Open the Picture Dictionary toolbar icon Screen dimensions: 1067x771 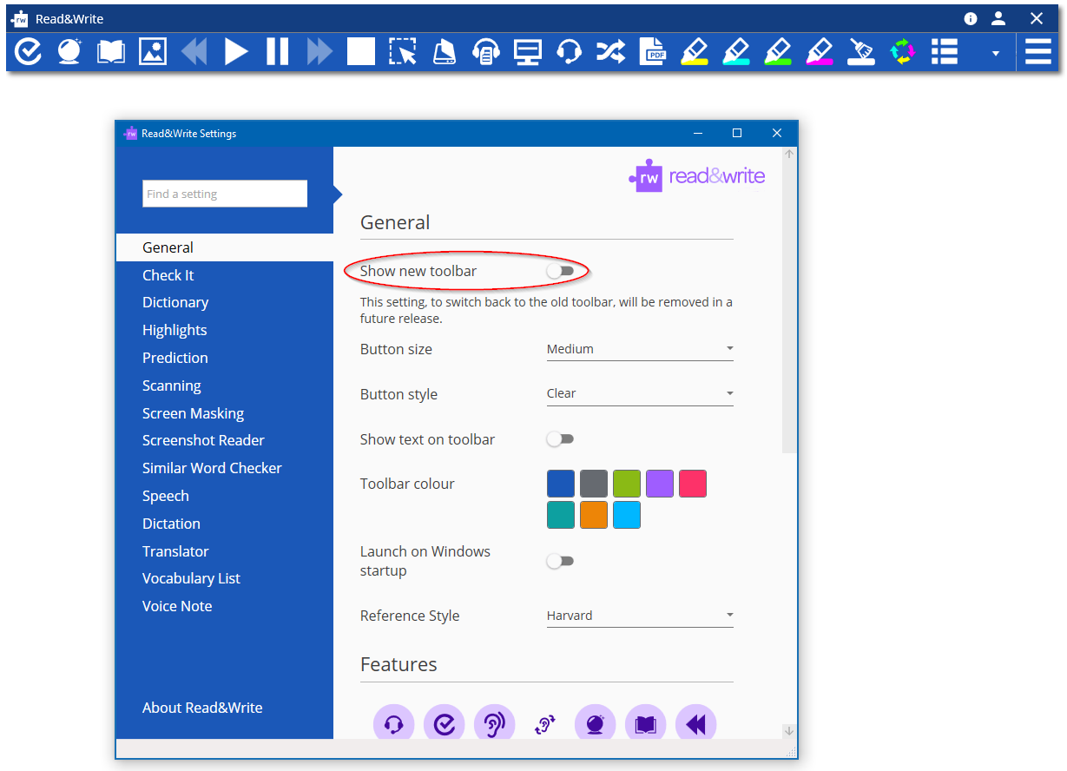tap(153, 51)
